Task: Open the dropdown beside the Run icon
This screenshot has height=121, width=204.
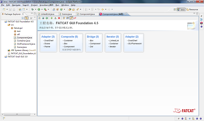Action: (x=42, y=9)
